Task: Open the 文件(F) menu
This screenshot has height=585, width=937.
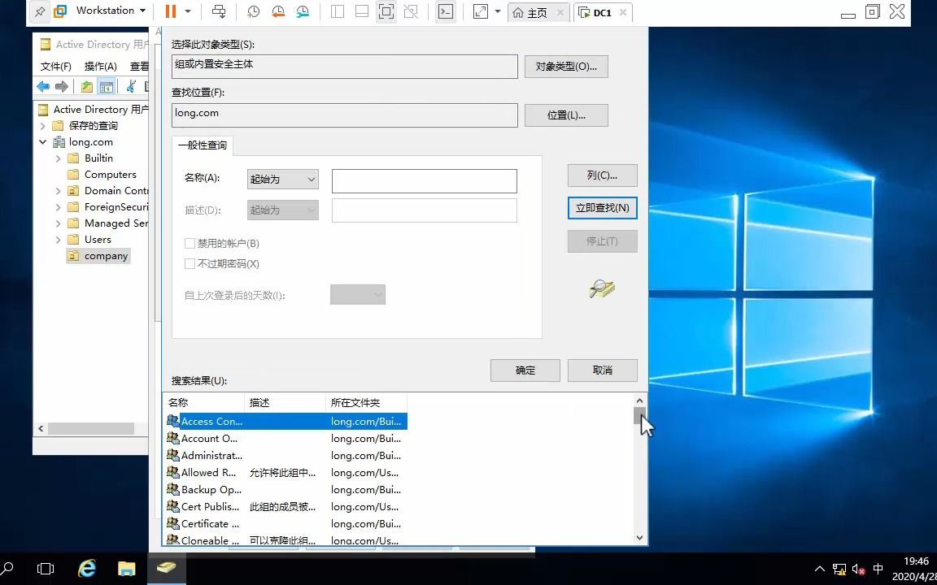Action: [55, 67]
